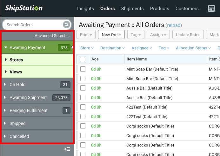
Task: Click the 23,073 Awaiting Shipment count badge
Action: [61, 97]
